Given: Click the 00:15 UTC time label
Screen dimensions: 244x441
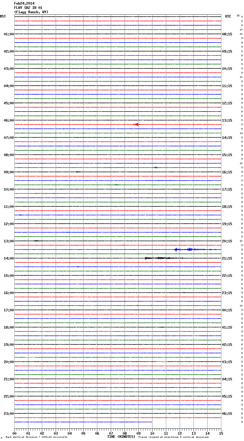Looking at the screenshot, I should click(227, 310).
